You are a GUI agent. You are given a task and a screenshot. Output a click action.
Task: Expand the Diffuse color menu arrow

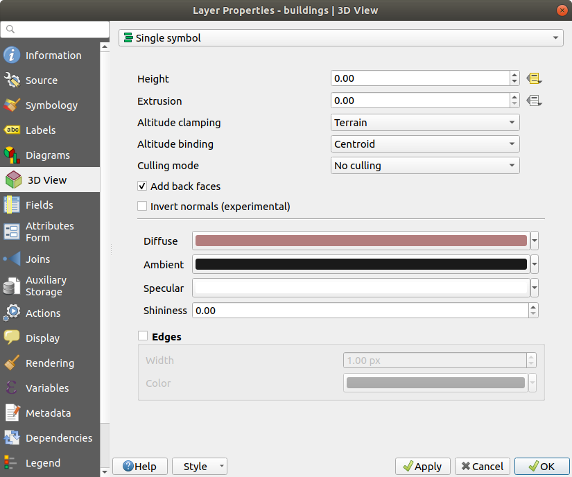tap(535, 241)
